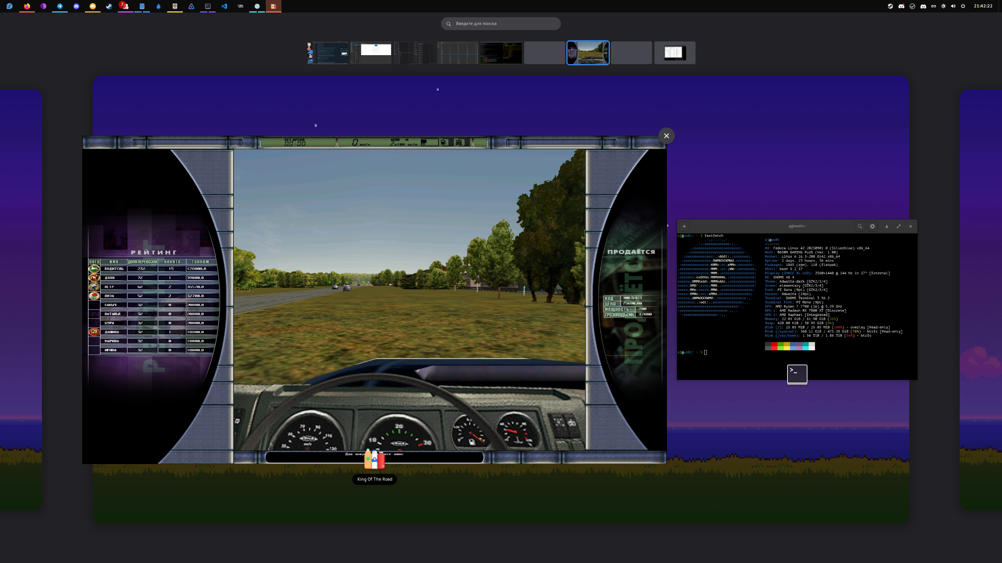Open terminal settings gear button

872,226
